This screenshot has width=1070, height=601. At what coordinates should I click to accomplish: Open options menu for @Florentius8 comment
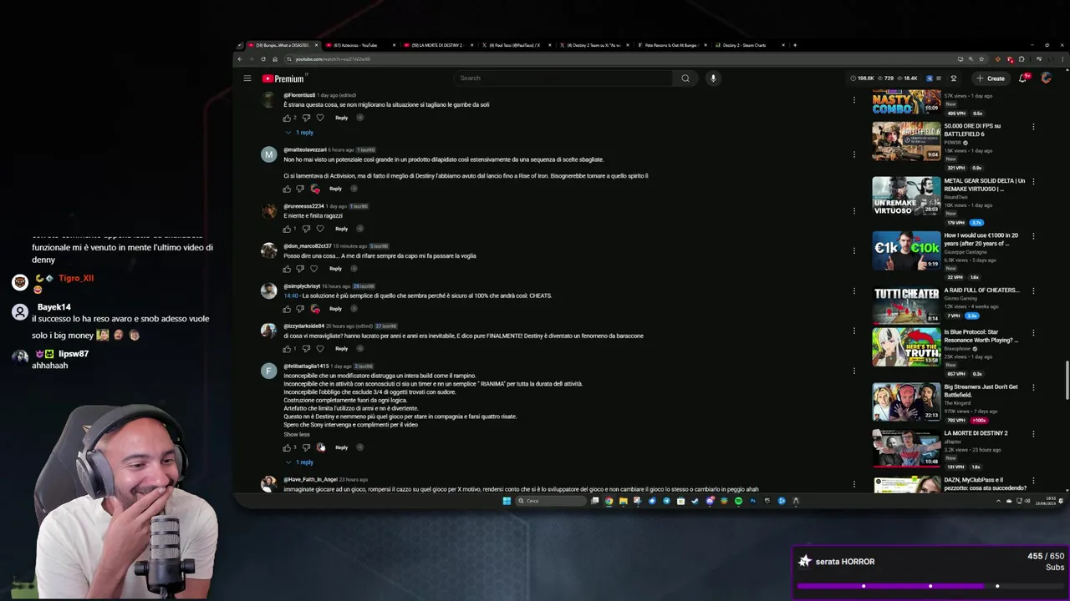tap(853, 100)
